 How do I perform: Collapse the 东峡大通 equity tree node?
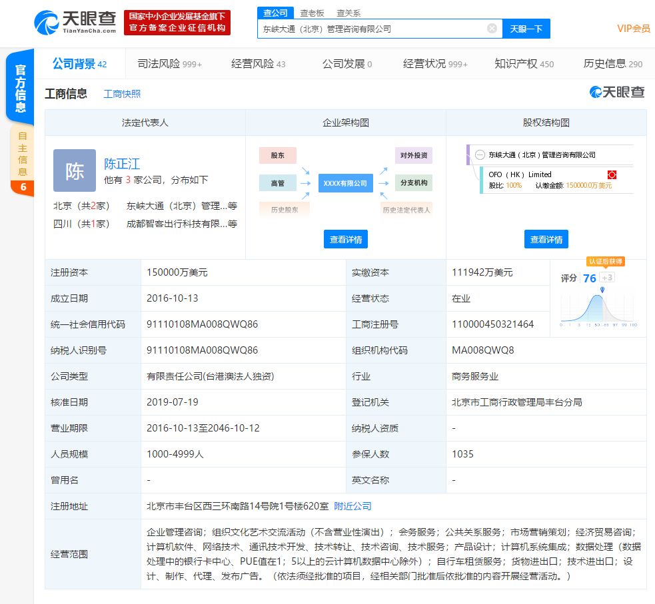pyautogui.click(x=480, y=155)
